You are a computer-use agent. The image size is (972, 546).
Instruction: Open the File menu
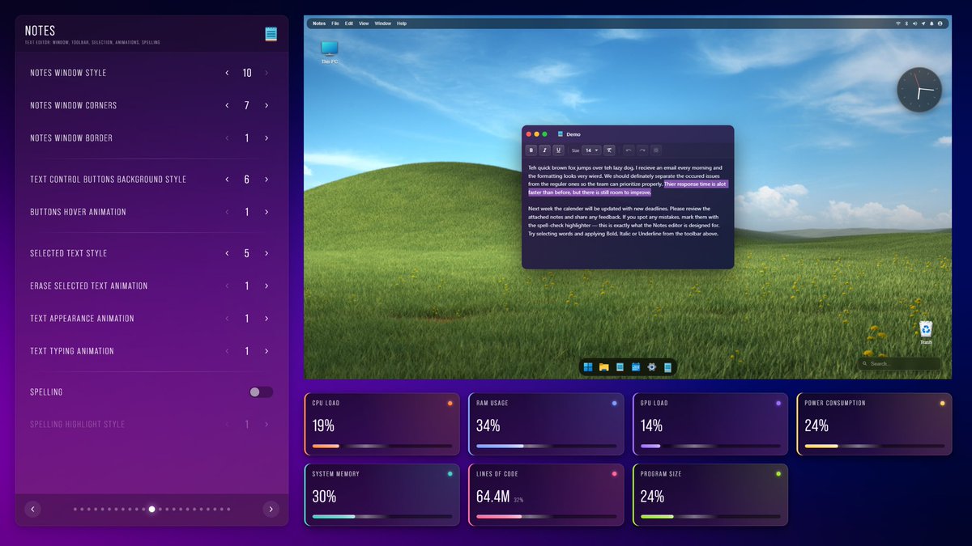pyautogui.click(x=335, y=23)
